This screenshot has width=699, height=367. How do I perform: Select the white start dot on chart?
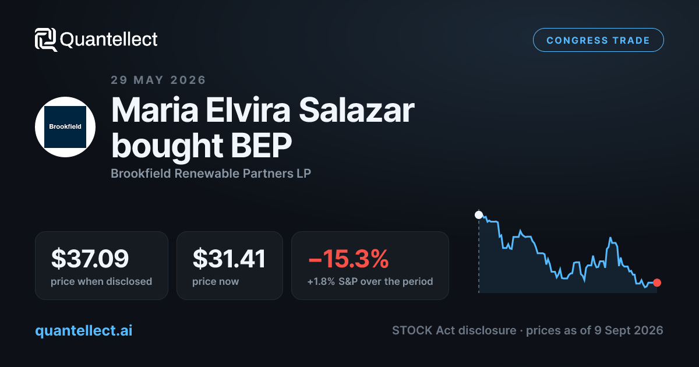[479, 215]
